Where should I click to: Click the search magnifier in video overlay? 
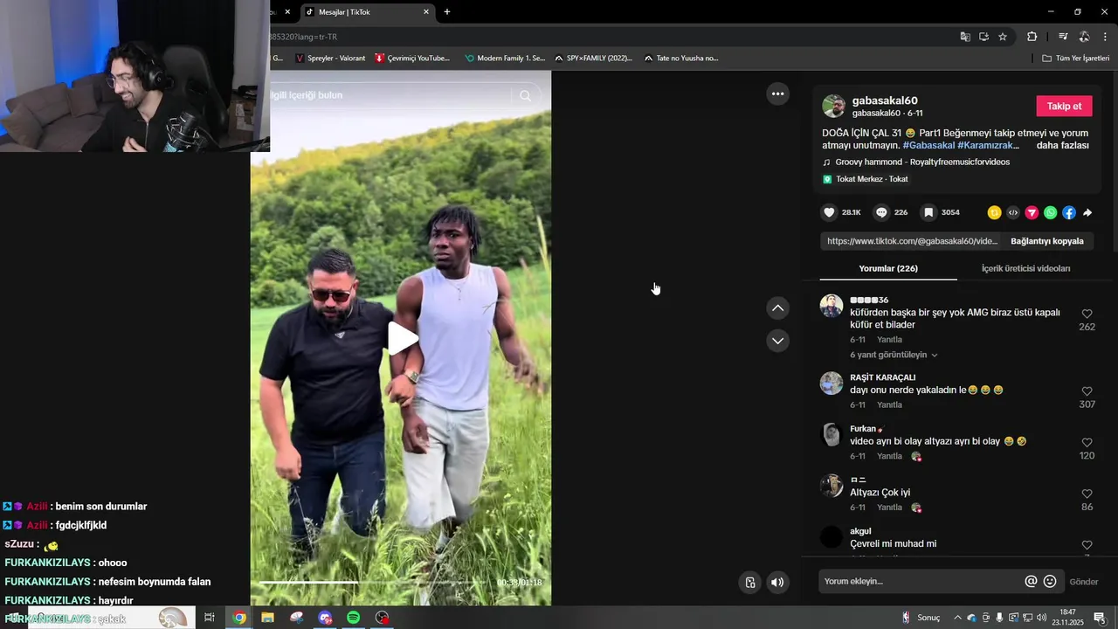tap(525, 95)
